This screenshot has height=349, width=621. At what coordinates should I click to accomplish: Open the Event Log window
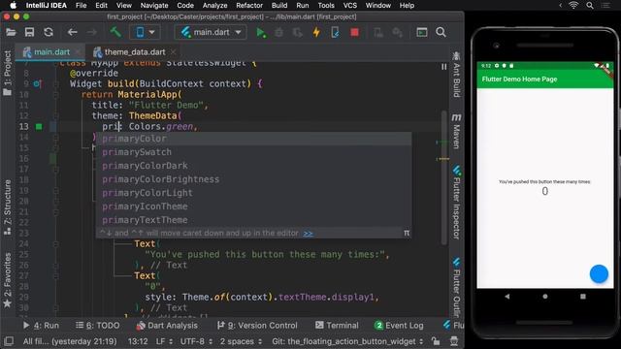point(399,326)
